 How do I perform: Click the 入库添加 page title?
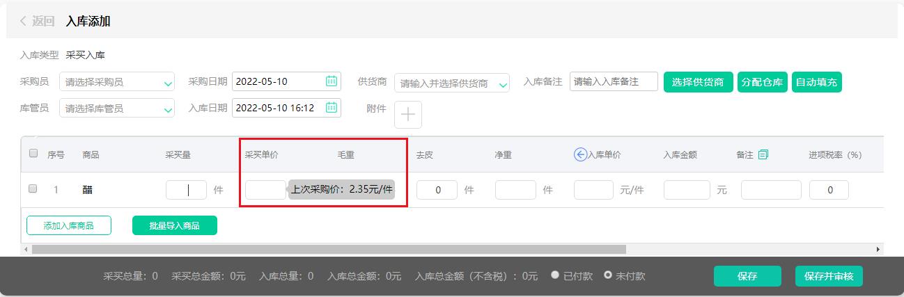tap(88, 21)
